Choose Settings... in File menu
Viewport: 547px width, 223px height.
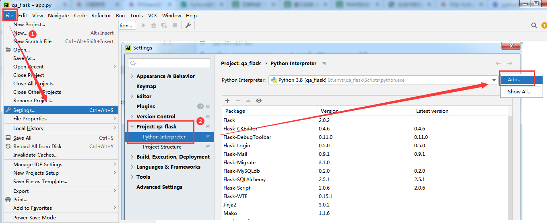click(61, 110)
